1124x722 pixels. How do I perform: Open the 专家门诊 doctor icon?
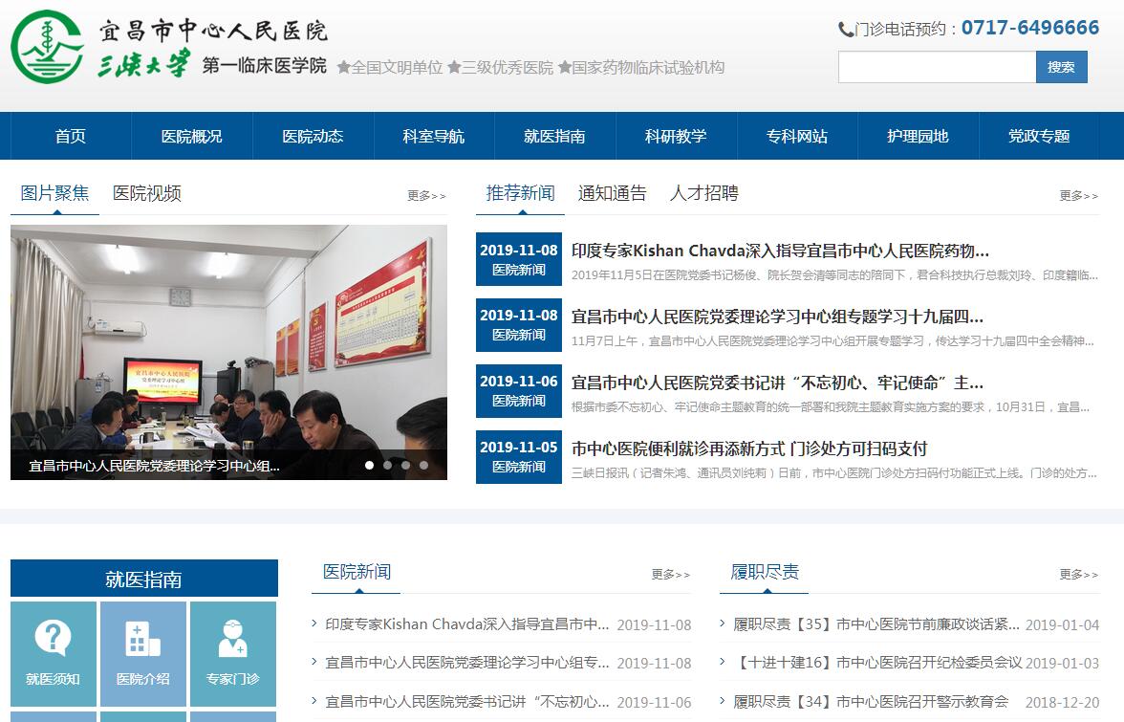pyautogui.click(x=232, y=638)
